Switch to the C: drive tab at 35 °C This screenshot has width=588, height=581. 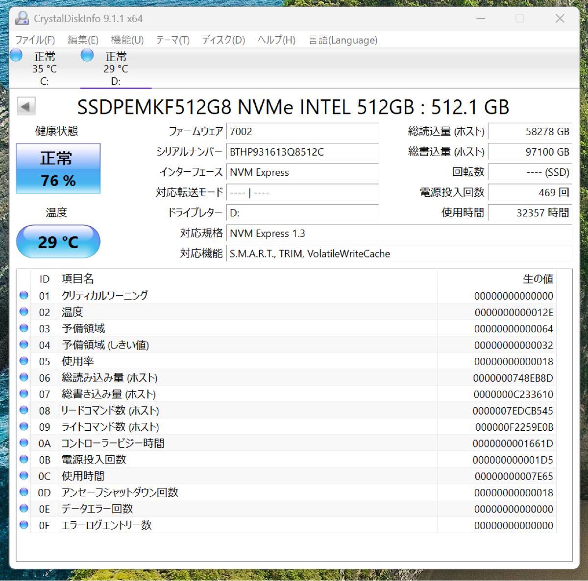pos(44,68)
